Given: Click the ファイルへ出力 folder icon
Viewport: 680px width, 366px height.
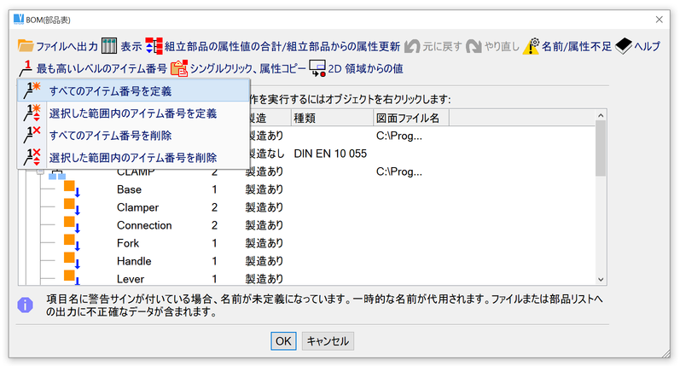Looking at the screenshot, I should pos(26,46).
